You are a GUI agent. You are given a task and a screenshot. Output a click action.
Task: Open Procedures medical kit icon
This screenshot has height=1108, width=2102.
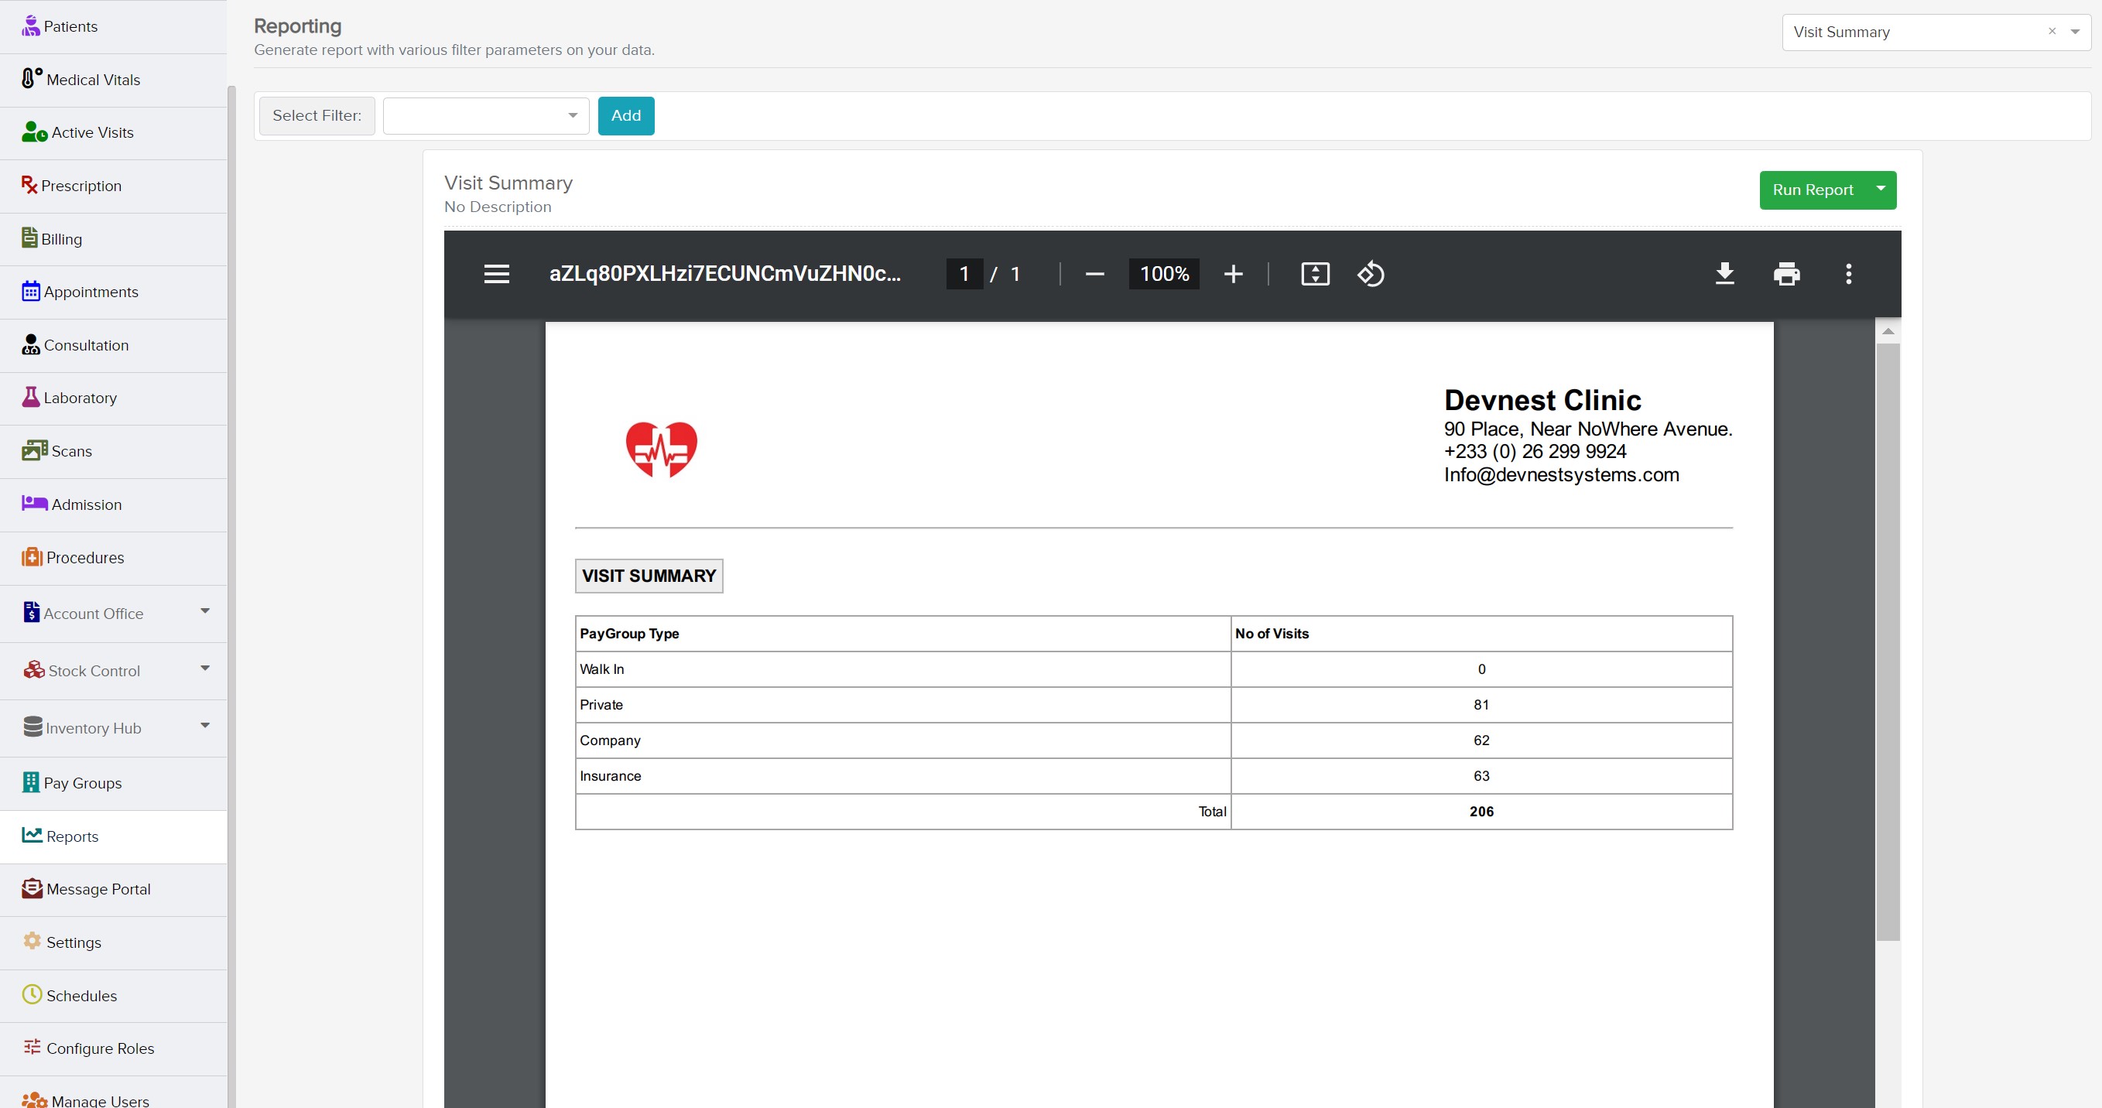coord(32,556)
